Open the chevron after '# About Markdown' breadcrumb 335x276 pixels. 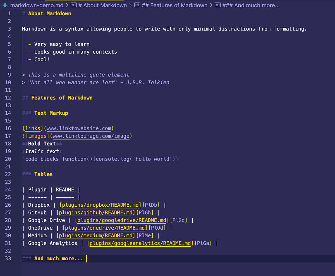click(130, 5)
